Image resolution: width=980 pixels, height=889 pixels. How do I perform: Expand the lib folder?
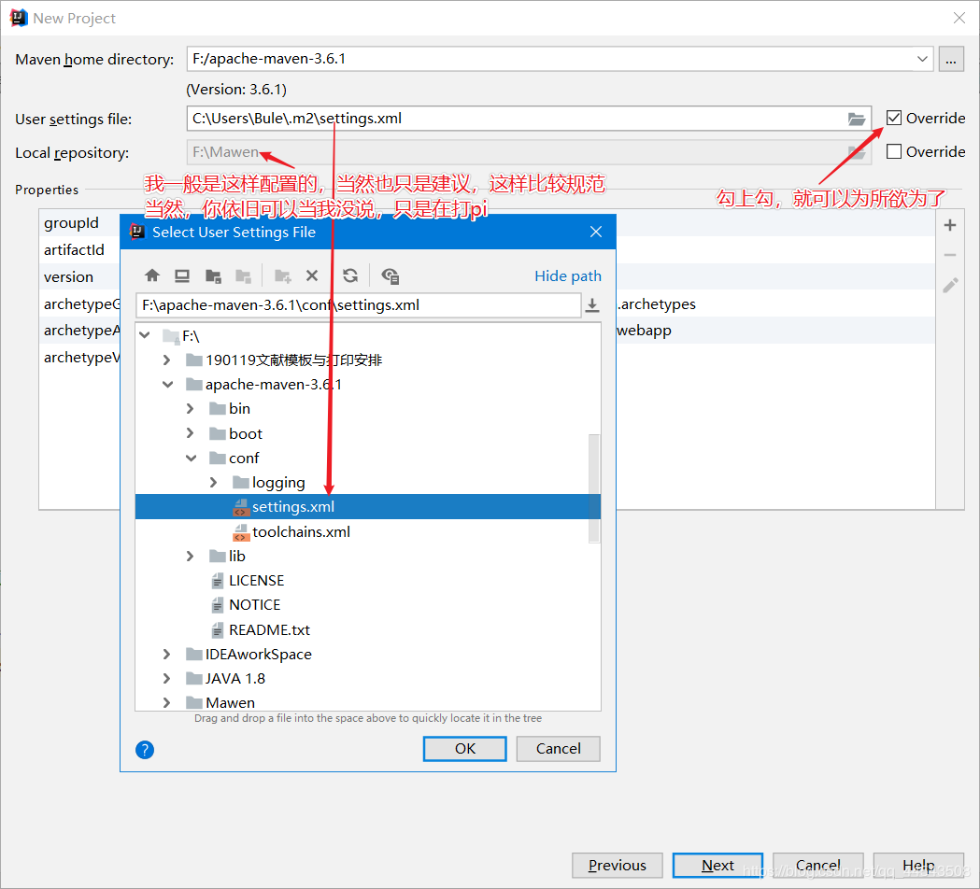click(x=190, y=556)
